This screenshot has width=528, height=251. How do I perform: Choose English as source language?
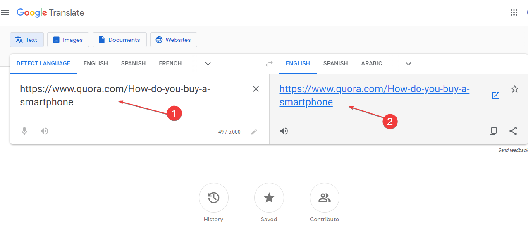tap(96, 63)
